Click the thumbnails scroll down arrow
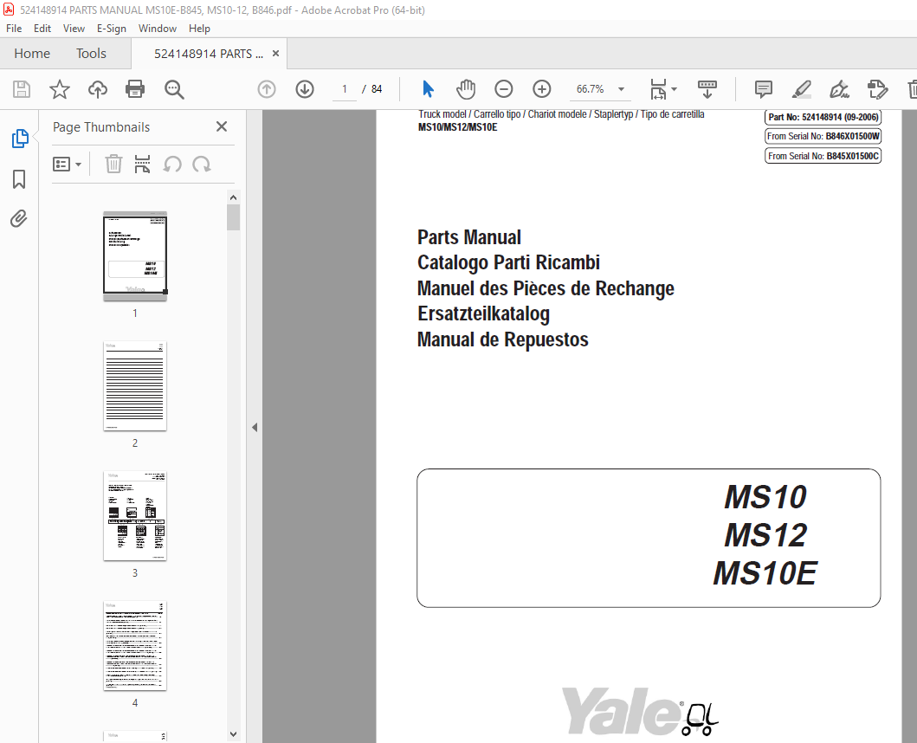Image resolution: width=917 pixels, height=743 pixels. tap(233, 734)
